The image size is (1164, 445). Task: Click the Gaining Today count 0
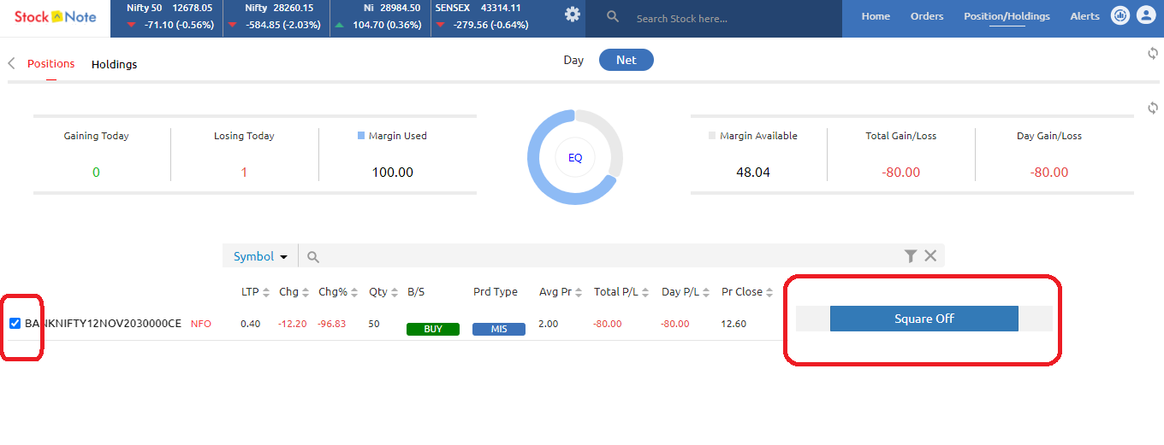(x=96, y=173)
